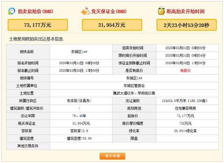
Task: Click the 竞买保证金(RMB) heading
Action: [109, 11]
